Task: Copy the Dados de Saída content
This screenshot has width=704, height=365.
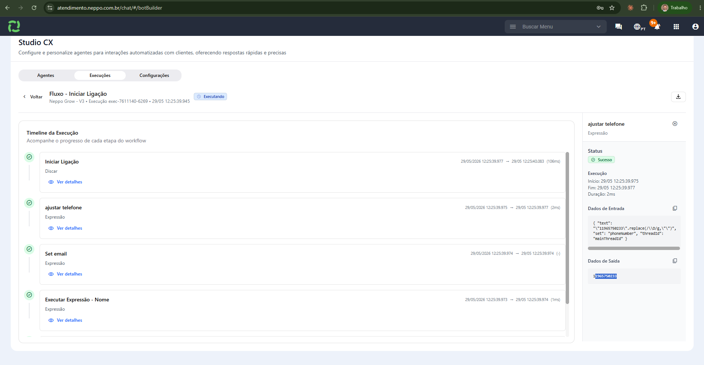Action: tap(675, 261)
